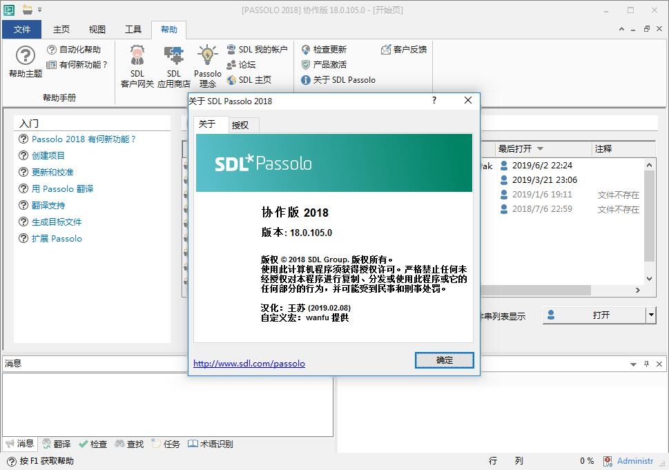Open the SDL 应用商店 icon
The image size is (669, 470).
pos(174,66)
